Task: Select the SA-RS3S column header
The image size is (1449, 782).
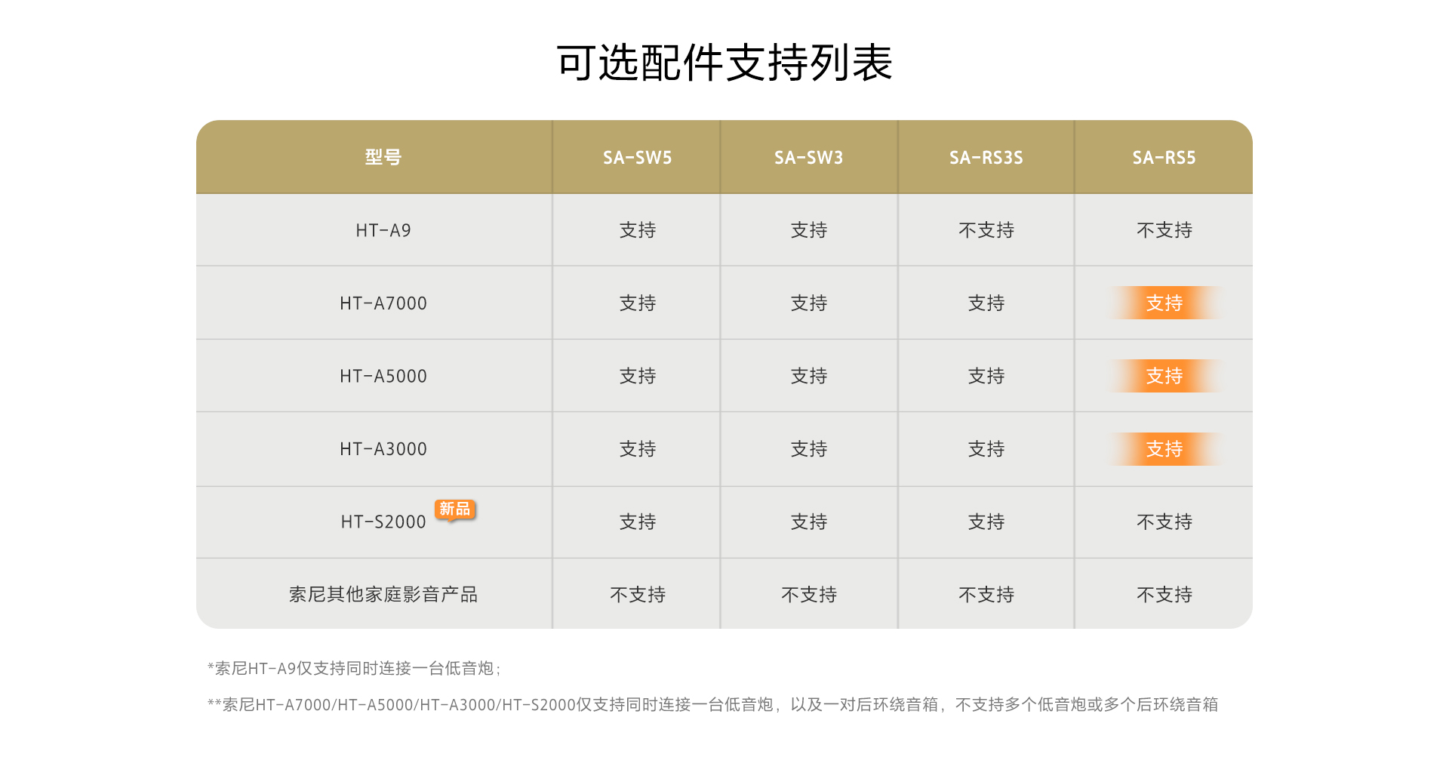Action: pos(986,158)
